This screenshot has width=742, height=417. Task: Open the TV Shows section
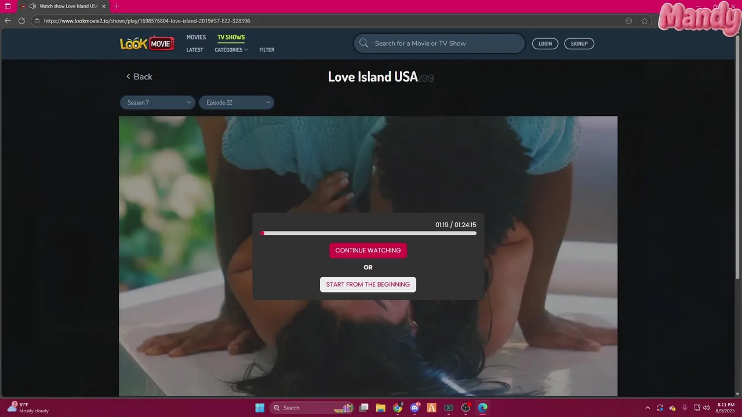pos(231,37)
